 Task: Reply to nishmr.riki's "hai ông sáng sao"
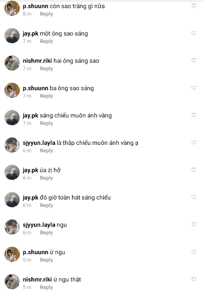click(x=47, y=69)
